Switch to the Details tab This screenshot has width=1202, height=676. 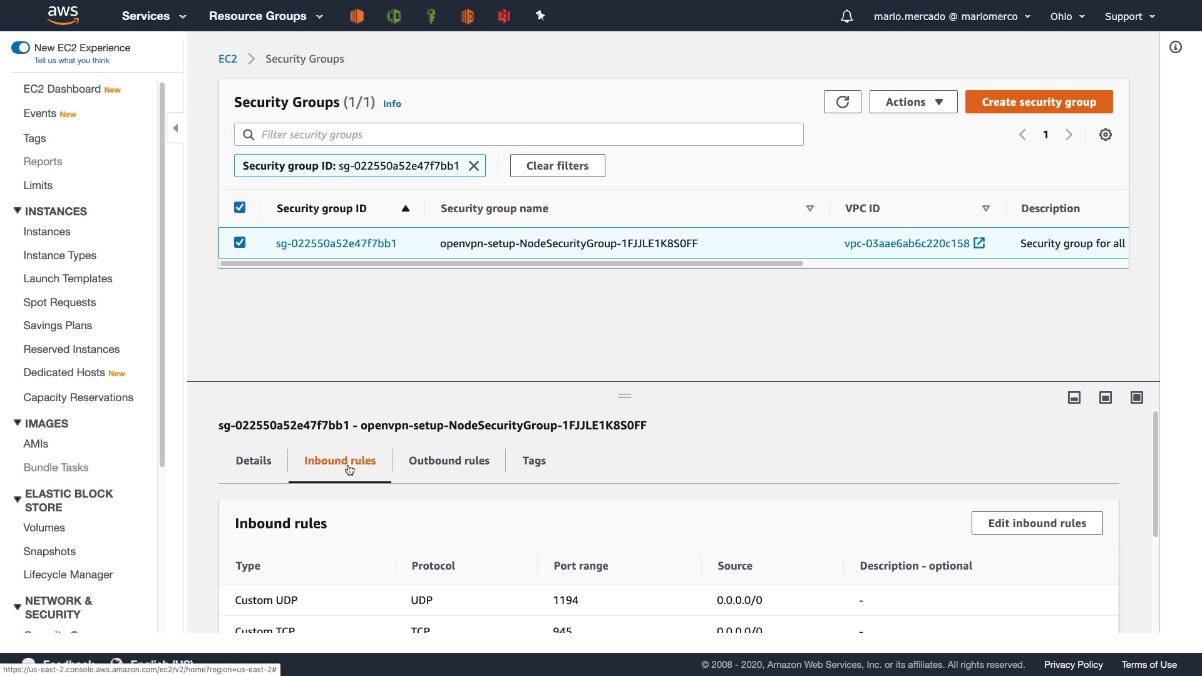click(253, 461)
